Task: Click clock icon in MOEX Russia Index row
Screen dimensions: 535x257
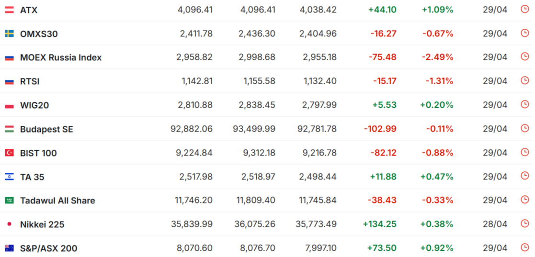Action: click(524, 57)
